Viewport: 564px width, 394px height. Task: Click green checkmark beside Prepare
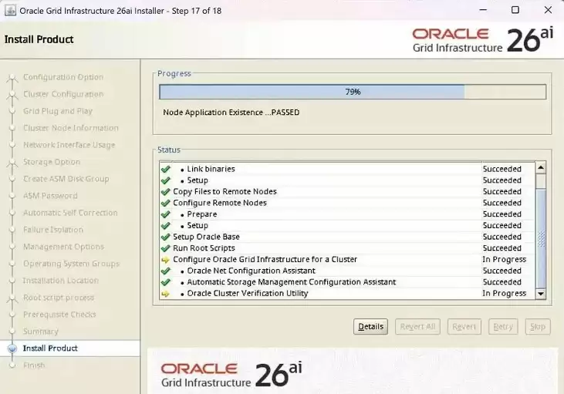point(165,214)
